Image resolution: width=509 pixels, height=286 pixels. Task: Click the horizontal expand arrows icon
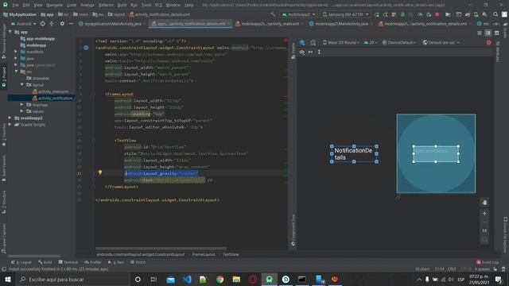[x=311, y=52]
